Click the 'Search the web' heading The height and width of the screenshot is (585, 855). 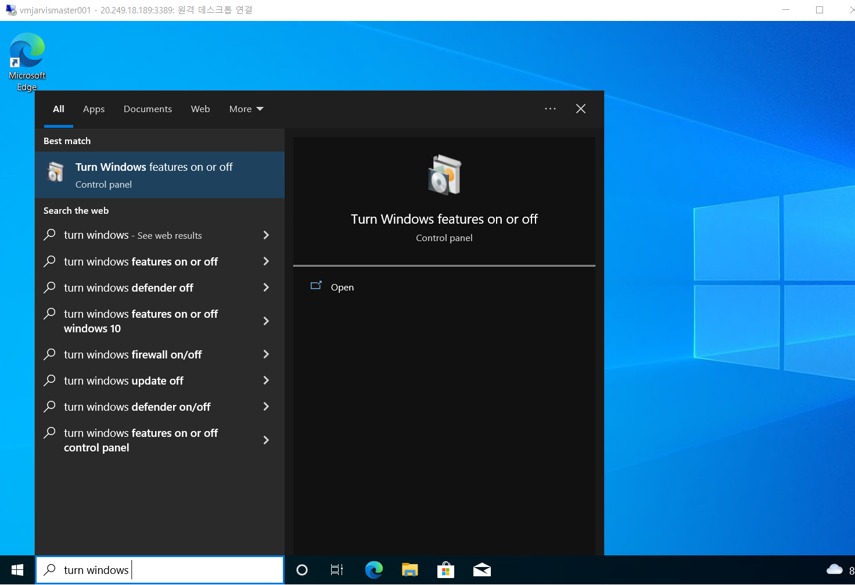[x=76, y=210]
